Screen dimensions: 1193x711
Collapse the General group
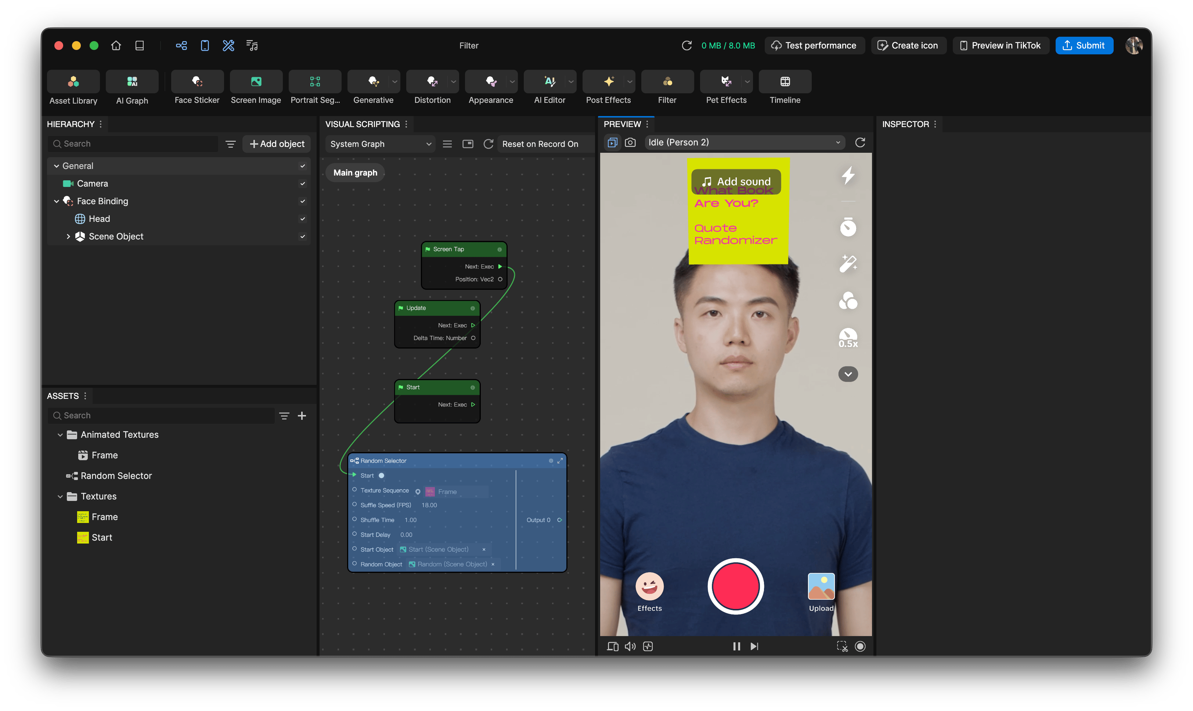(57, 166)
